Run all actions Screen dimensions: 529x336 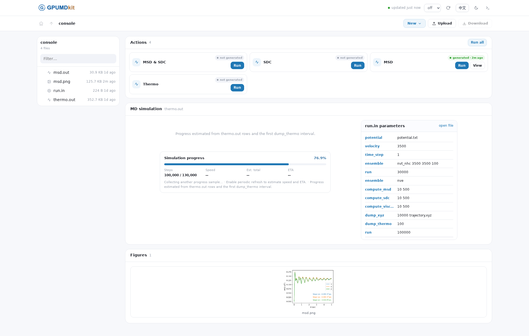click(x=477, y=42)
